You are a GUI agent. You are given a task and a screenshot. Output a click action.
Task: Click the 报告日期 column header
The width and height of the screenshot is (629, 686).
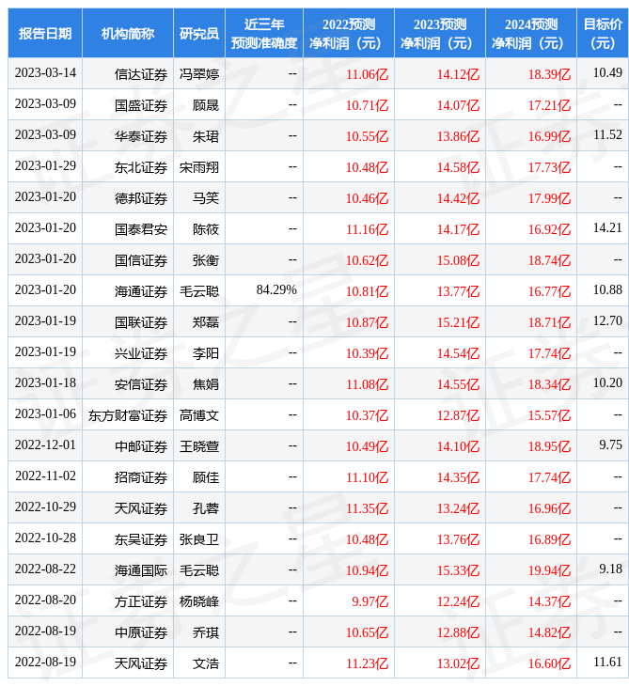tap(45, 33)
